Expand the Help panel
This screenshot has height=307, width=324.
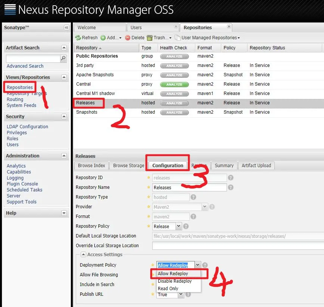64,213
